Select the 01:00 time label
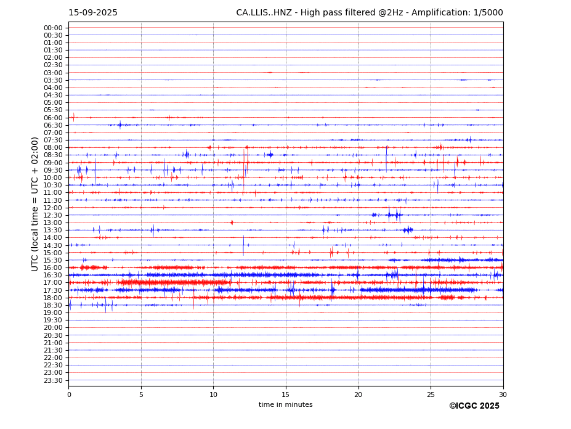Image resolution: width=571 pixels, height=429 pixels. [53, 43]
